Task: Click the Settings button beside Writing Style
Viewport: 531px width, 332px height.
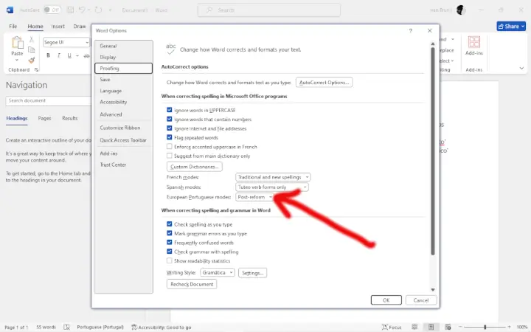Action: 253,273
